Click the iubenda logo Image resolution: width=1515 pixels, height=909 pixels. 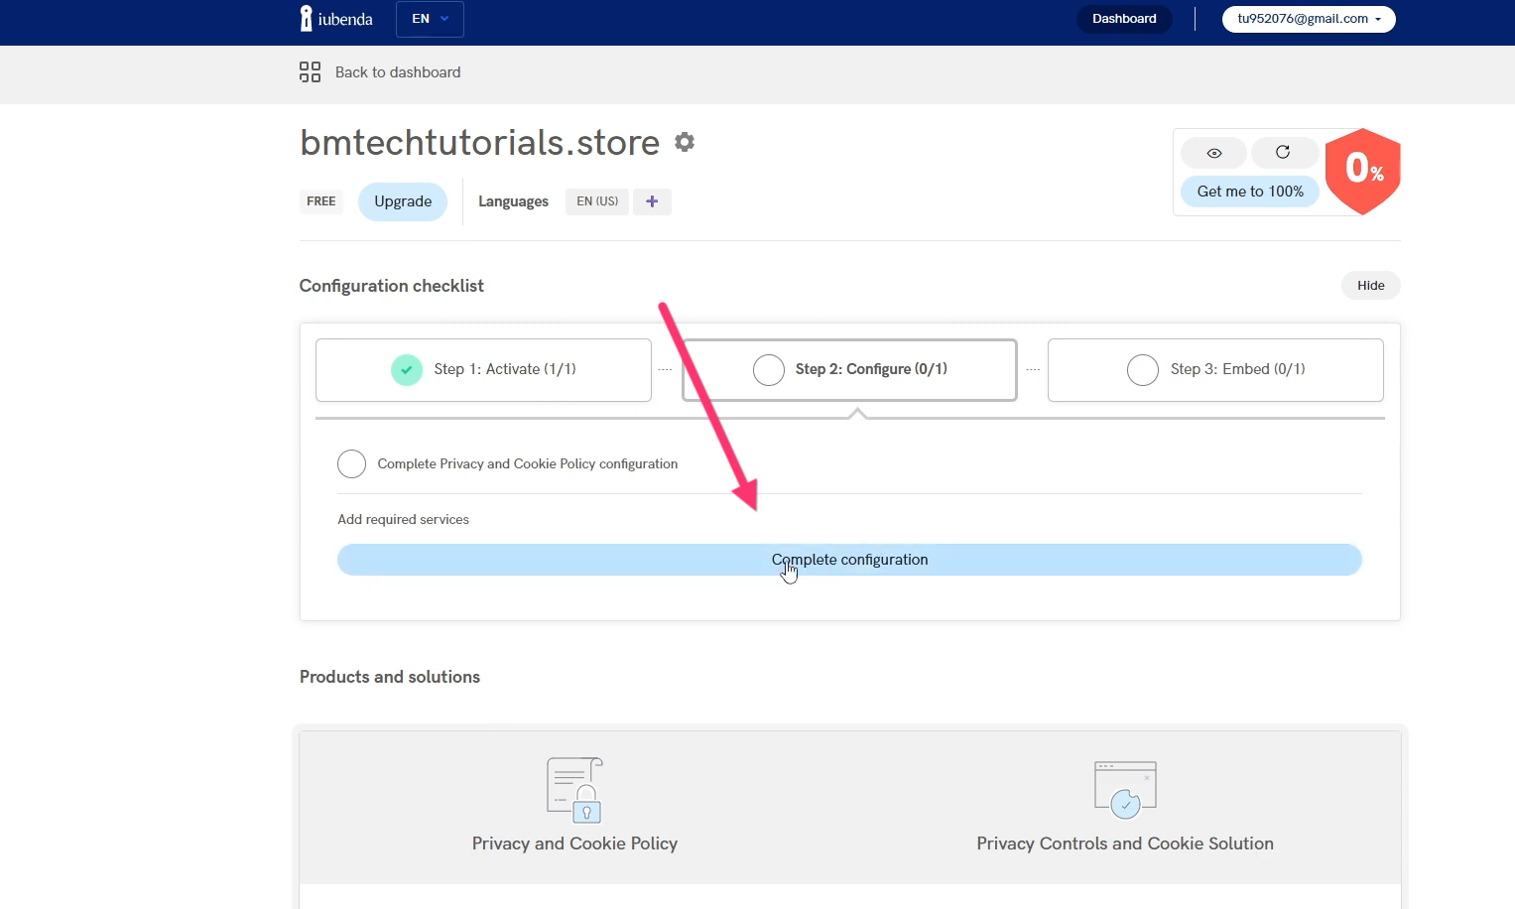coord(336,19)
